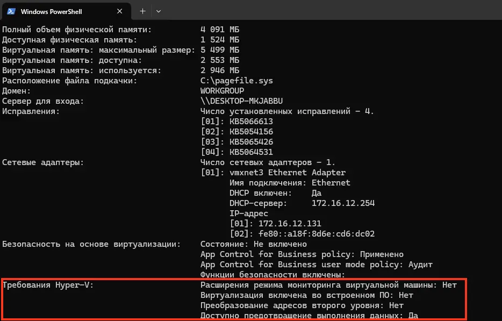This screenshot has height=321, width=502.
Task: Click the IP address 172.16.12.131
Action: click(x=290, y=224)
